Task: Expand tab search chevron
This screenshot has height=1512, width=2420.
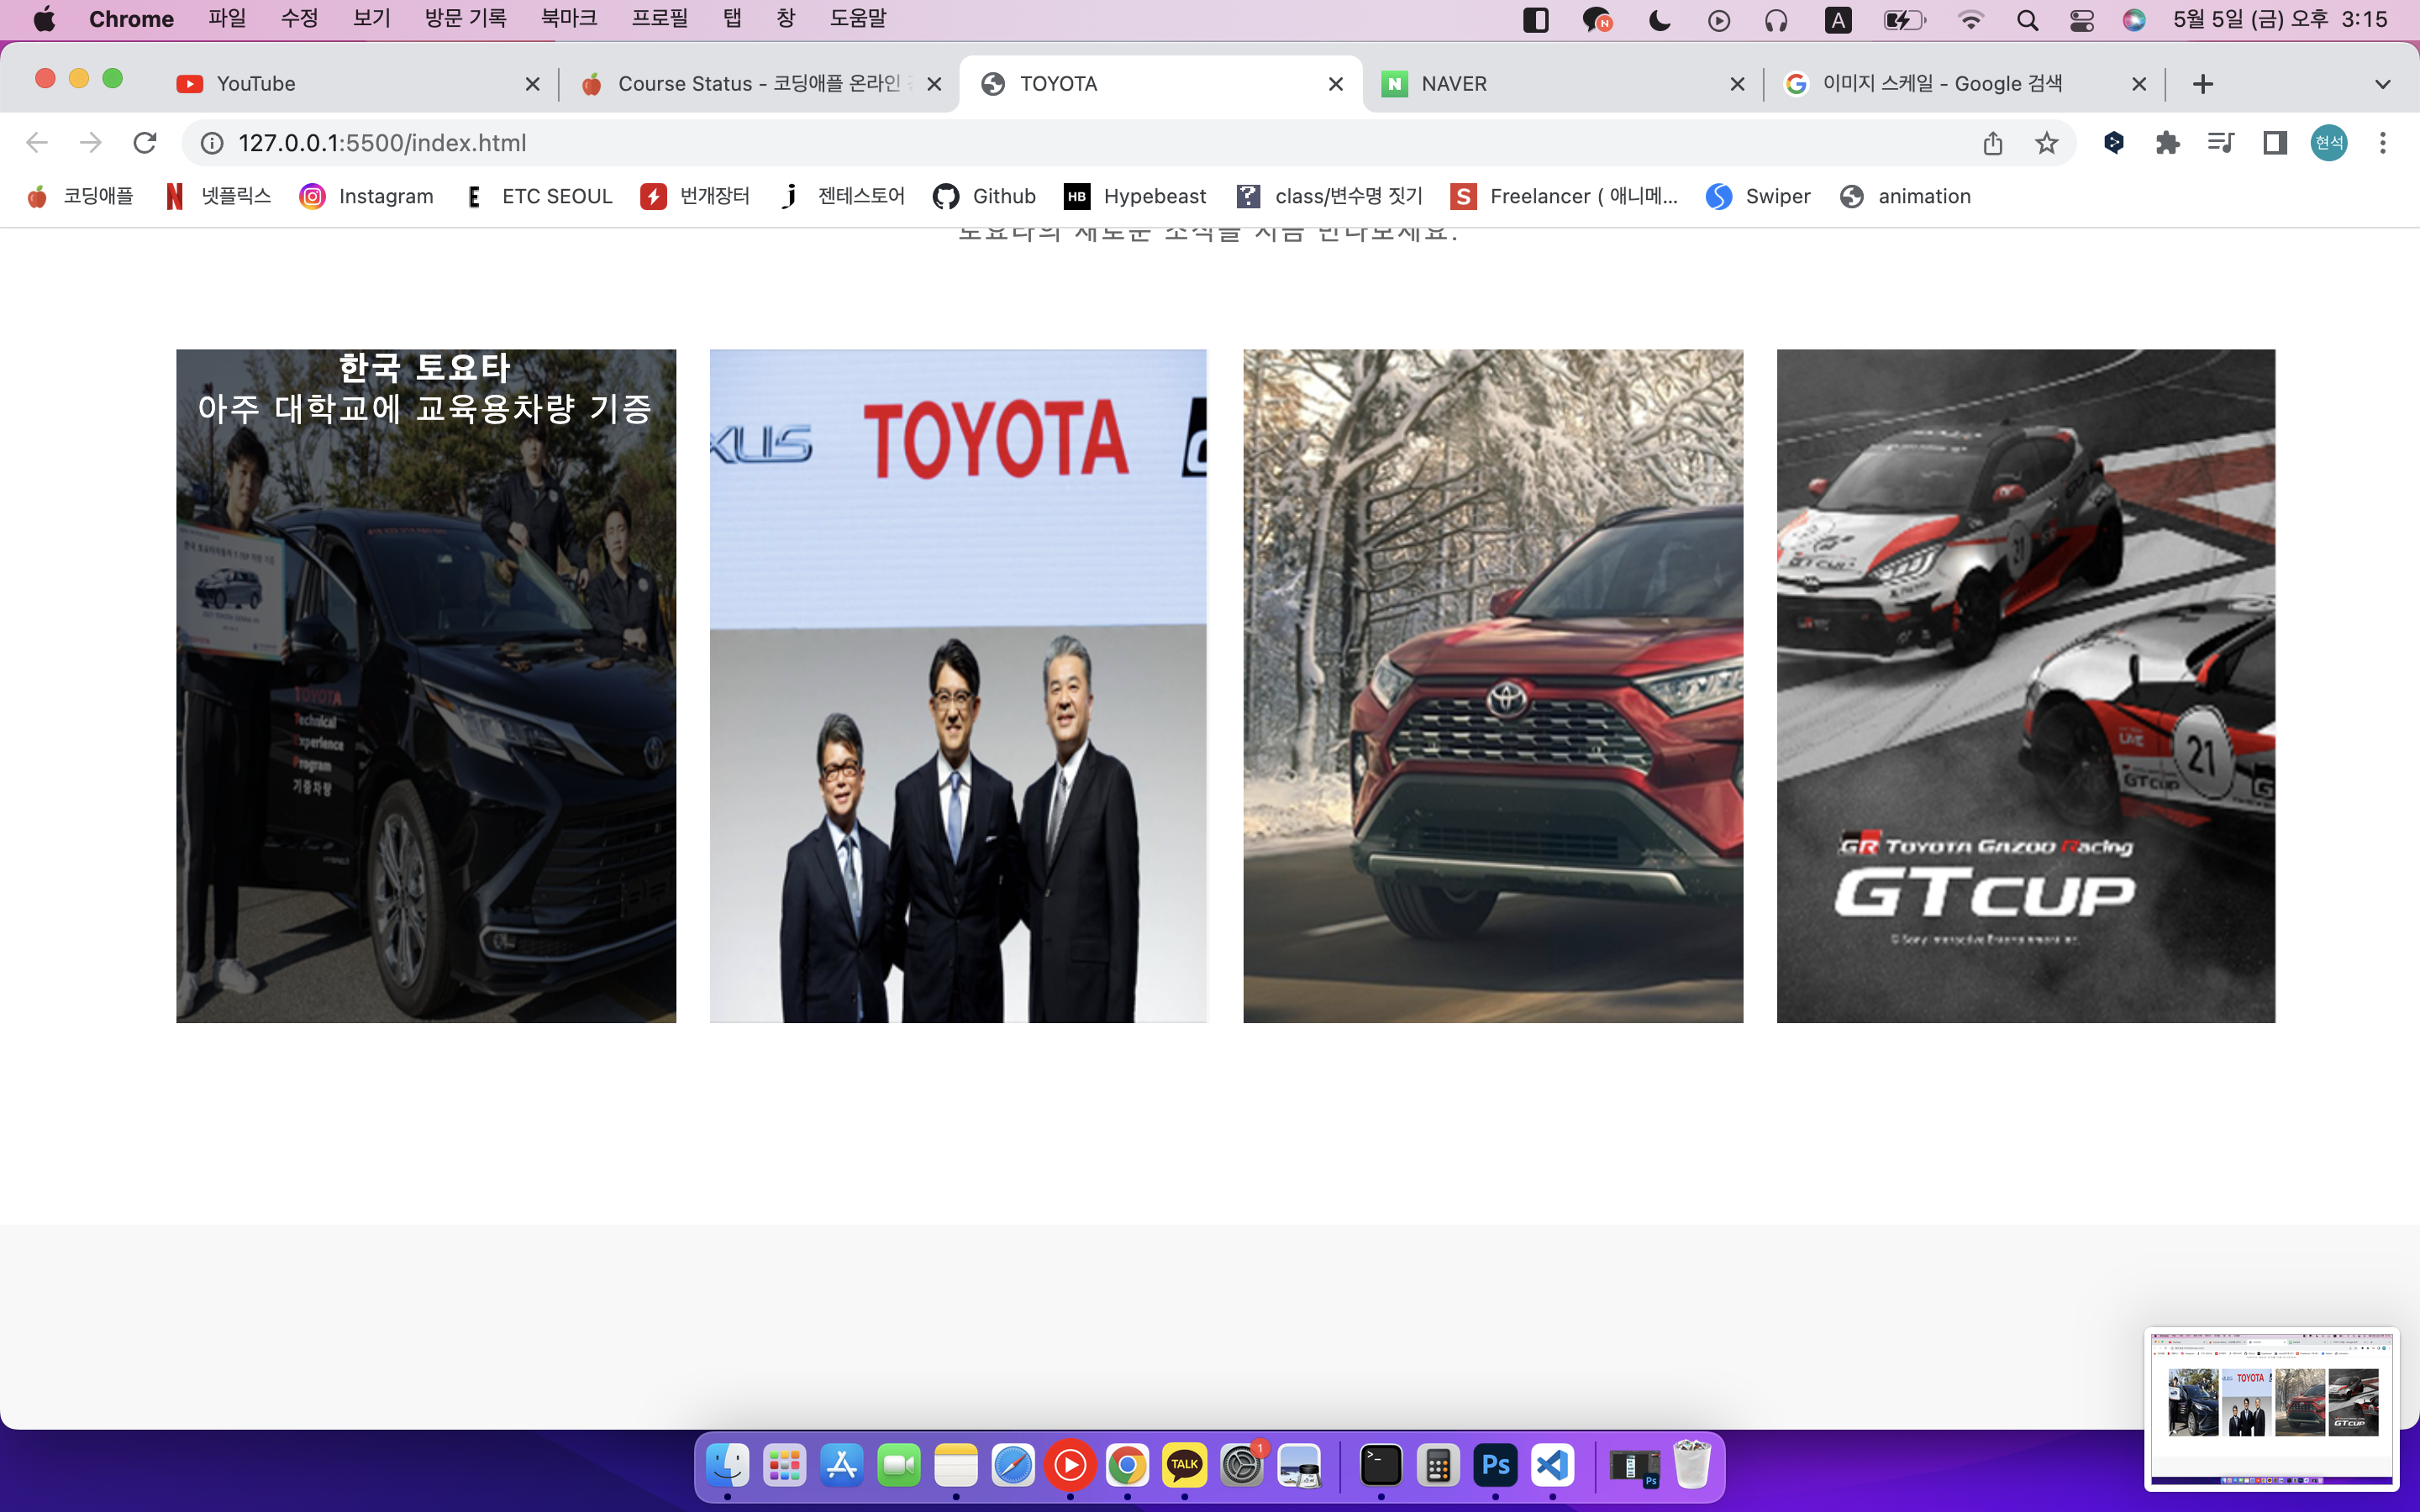Action: pos(2383,84)
